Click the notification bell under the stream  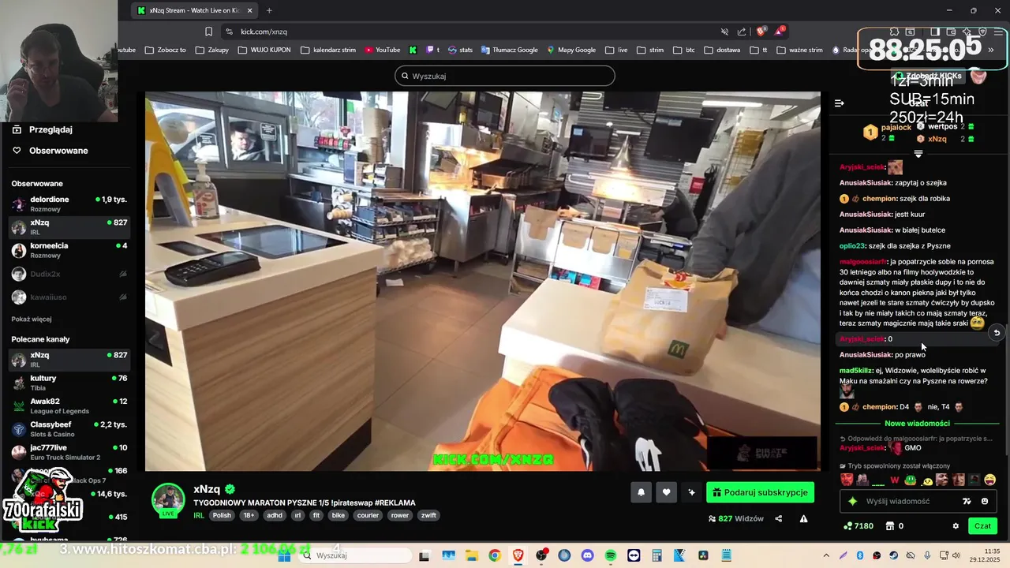[x=641, y=492]
